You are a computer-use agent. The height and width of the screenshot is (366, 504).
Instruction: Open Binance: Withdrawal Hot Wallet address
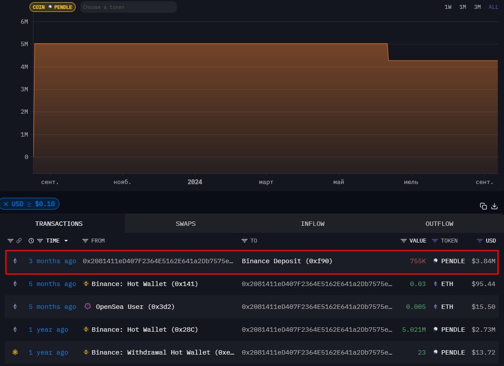tap(163, 352)
